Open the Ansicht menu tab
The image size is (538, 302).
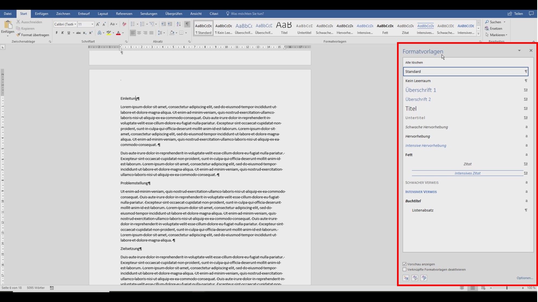[x=196, y=14]
